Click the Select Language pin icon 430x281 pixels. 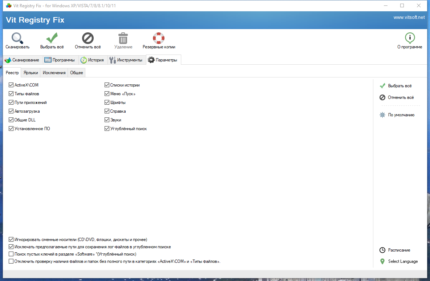pos(383,261)
